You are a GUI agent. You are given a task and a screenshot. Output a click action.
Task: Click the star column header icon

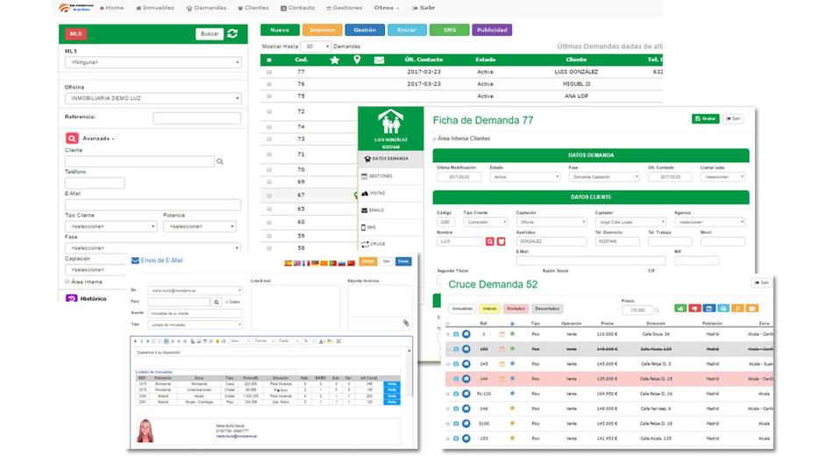click(x=334, y=60)
